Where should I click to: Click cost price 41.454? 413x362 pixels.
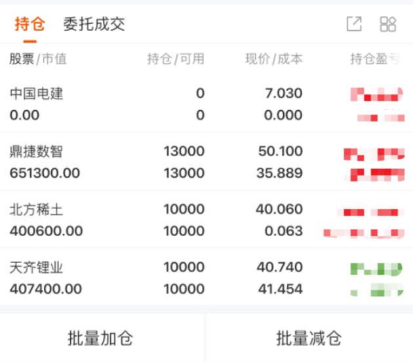(x=281, y=289)
